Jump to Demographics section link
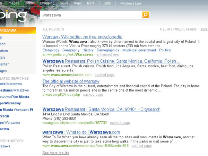 pos(108,50)
